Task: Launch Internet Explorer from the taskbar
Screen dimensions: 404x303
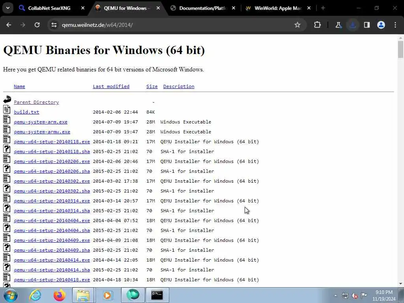Action: click(35, 295)
